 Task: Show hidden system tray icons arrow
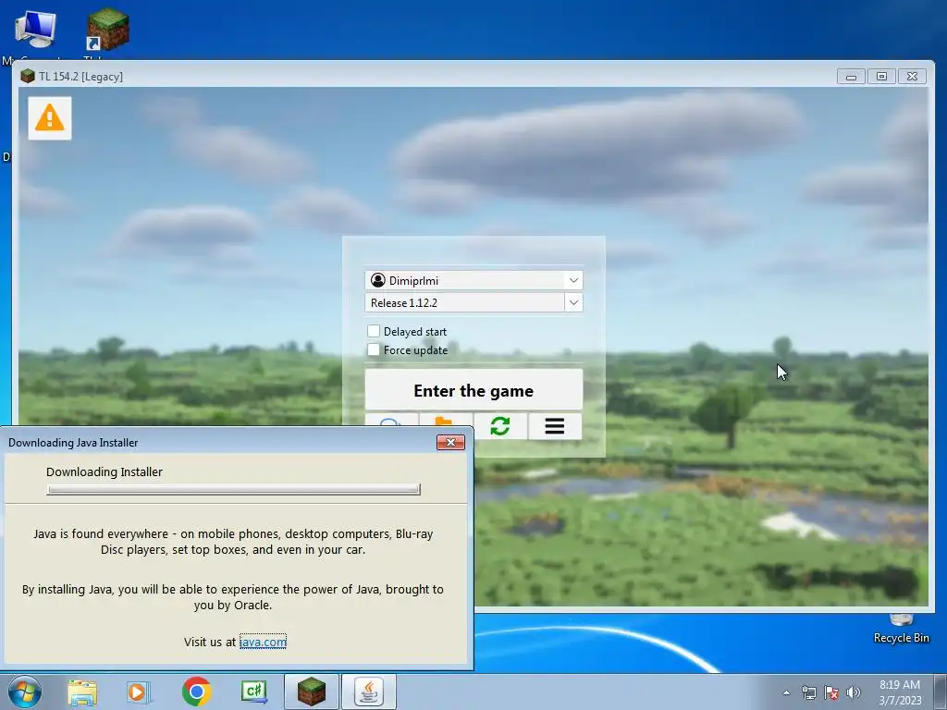(786, 692)
